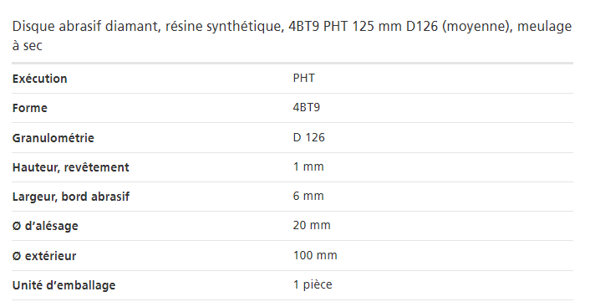This screenshot has width=590, height=307.
Task: Select the 'Ø extérieur' label
Action: 44,256
